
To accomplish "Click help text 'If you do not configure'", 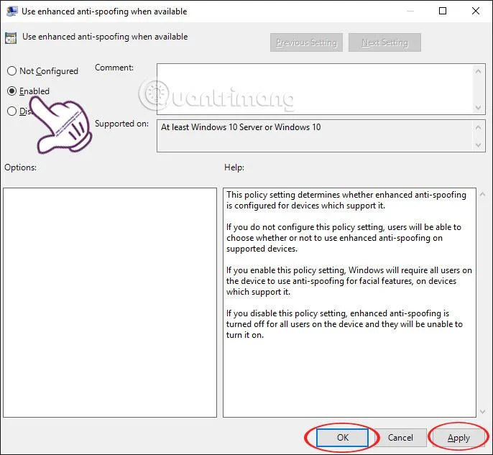I will (344, 238).
